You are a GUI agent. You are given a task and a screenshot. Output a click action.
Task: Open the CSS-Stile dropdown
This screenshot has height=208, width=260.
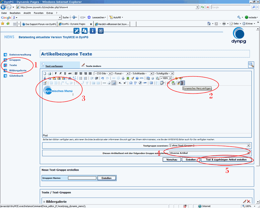[103, 73]
